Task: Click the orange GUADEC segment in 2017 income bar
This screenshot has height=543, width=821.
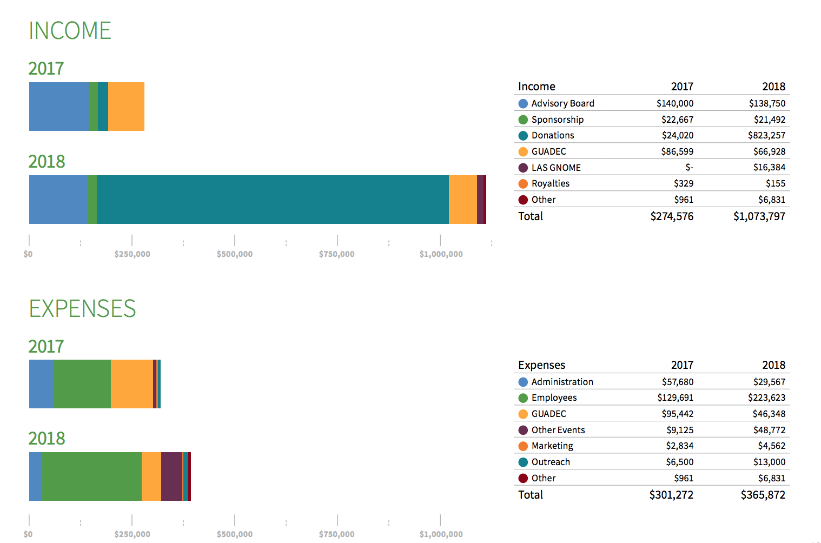Action: point(126,107)
